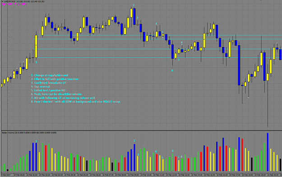Select the '9 Feb 2017' date on time axis

click(6, 175)
